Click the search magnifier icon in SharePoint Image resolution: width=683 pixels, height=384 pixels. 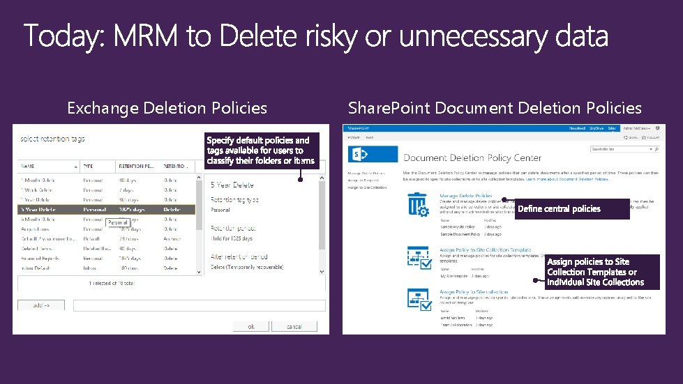click(656, 149)
